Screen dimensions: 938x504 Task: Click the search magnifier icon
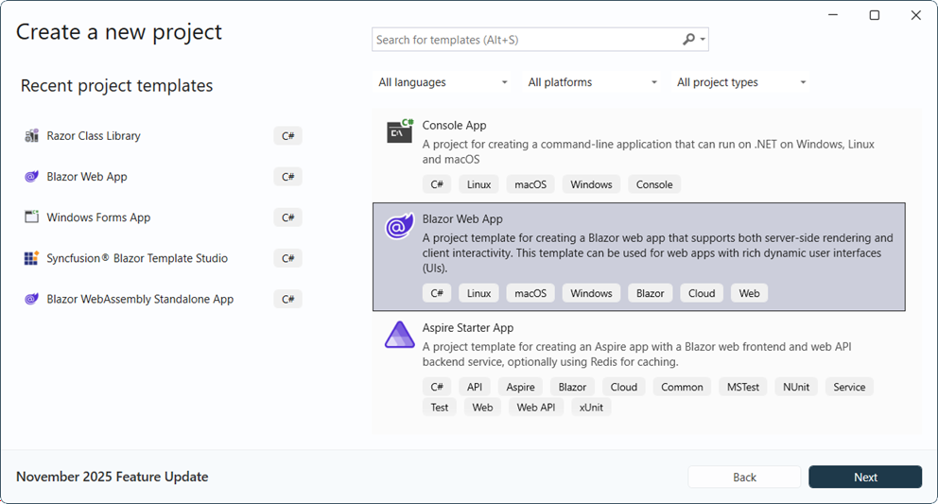[688, 40]
